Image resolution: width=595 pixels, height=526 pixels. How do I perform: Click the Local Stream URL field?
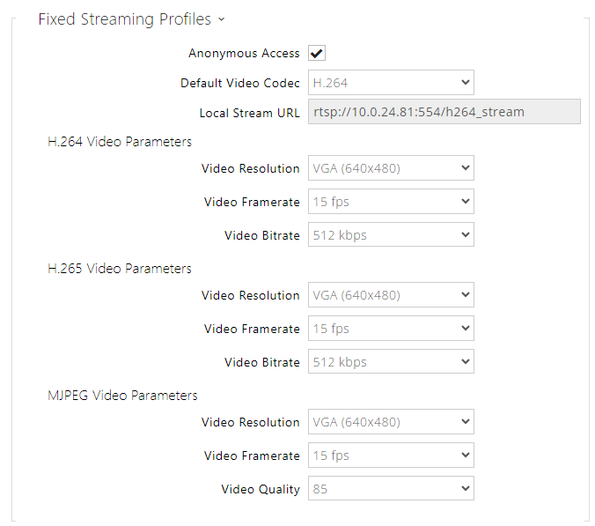[444, 112]
